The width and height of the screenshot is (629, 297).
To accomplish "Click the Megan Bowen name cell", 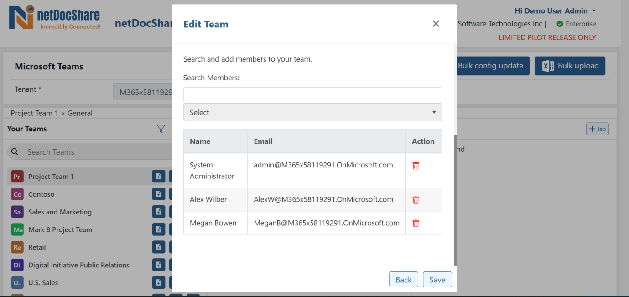I will pos(215,223).
